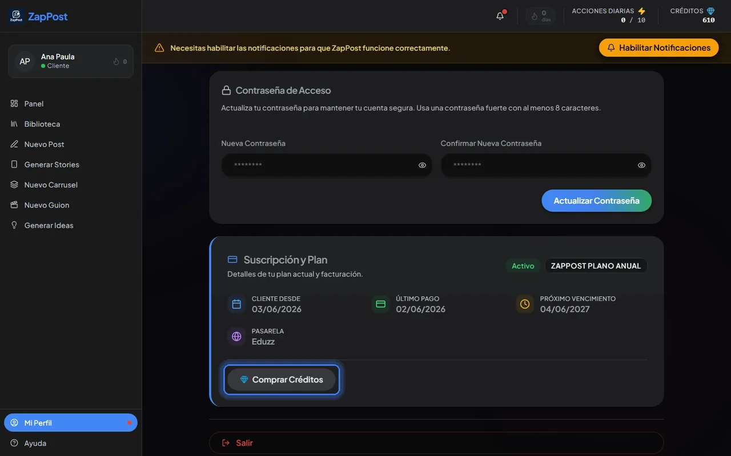Viewport: 731px width, 456px height.
Task: Show the Nueva Contraseña password text
Action: (x=423, y=165)
